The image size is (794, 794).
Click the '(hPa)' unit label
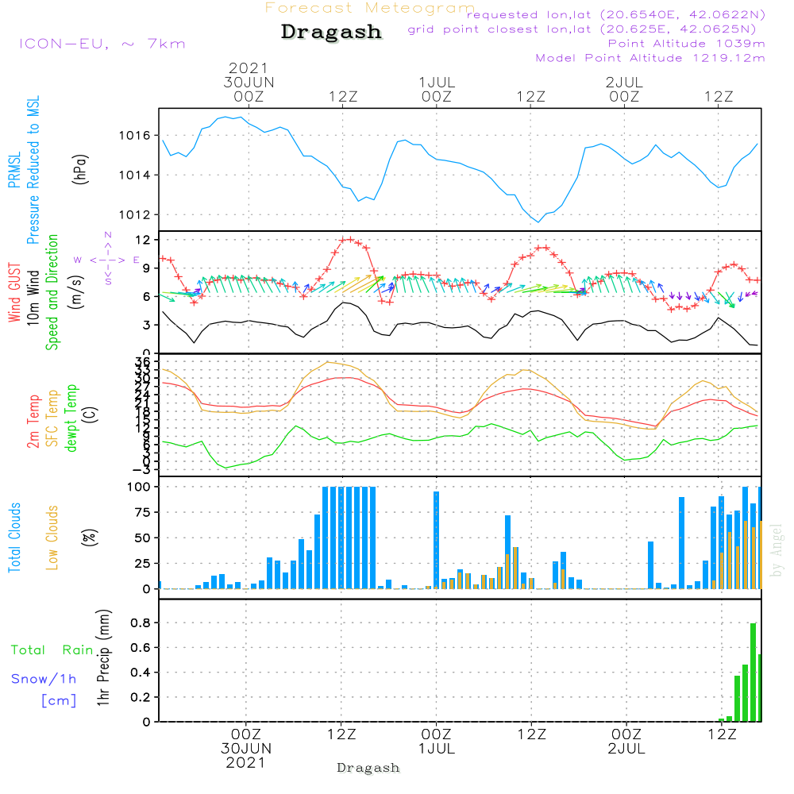pos(80,169)
